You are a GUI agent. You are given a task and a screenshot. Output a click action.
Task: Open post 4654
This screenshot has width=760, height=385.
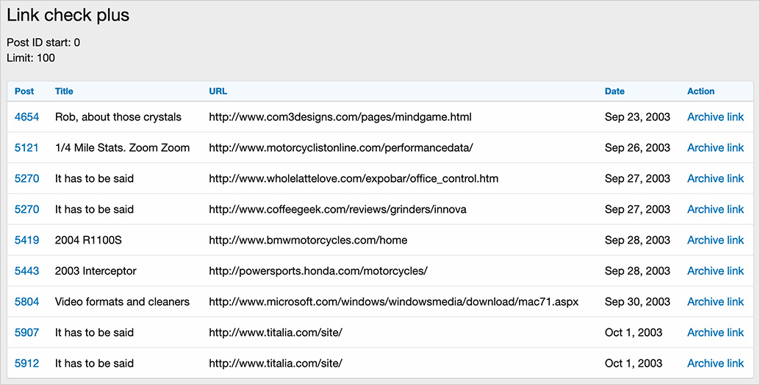tap(26, 117)
